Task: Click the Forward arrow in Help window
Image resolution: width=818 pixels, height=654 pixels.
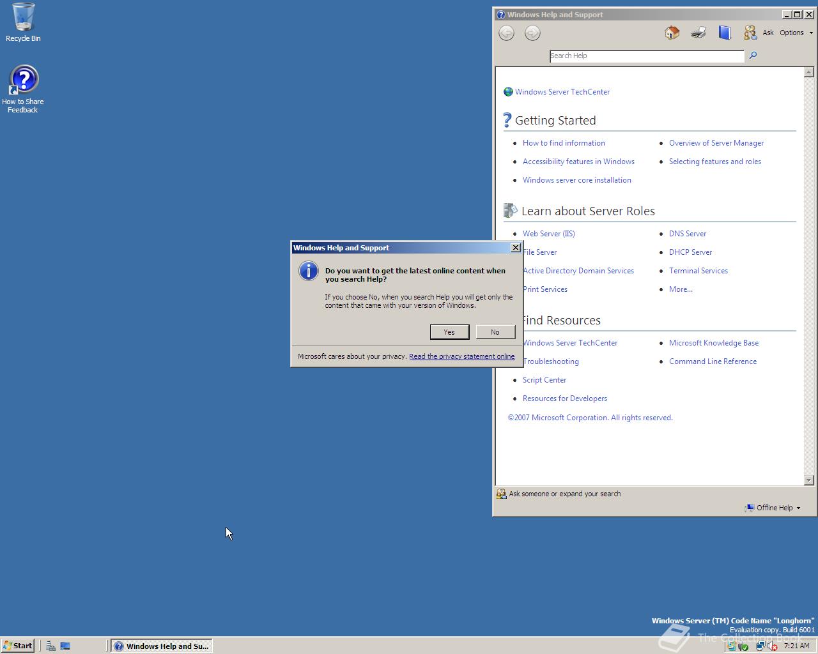Action: [532, 33]
